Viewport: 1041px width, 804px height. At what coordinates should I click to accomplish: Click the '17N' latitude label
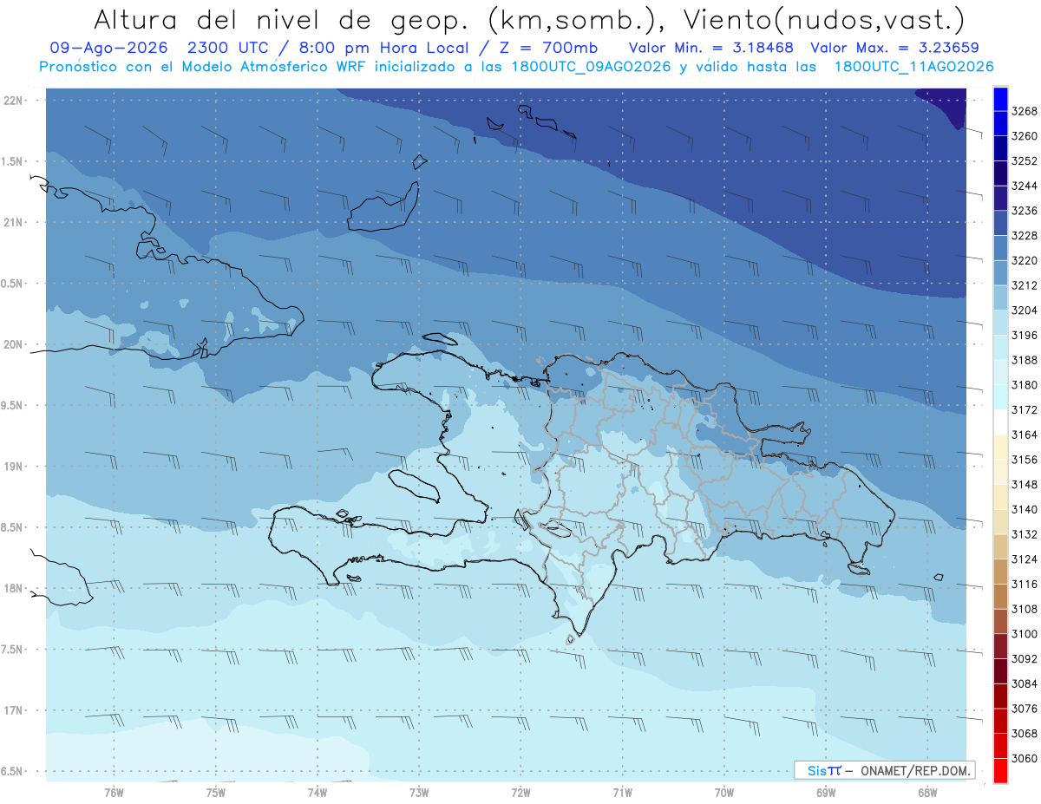coord(13,710)
